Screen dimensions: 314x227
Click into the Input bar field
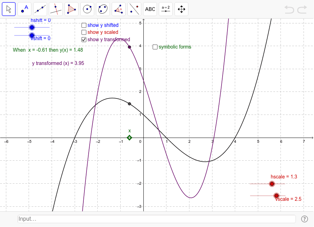[x=157, y=219]
